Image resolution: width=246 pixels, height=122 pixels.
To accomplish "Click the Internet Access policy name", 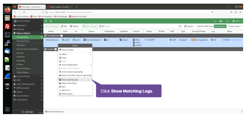I will pos(52,40).
